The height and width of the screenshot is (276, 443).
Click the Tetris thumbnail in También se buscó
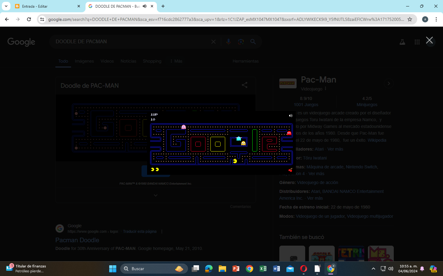pos(351,253)
